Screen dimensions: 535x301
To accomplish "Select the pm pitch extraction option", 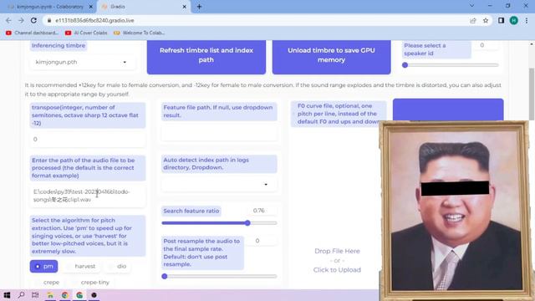I will point(43,266).
